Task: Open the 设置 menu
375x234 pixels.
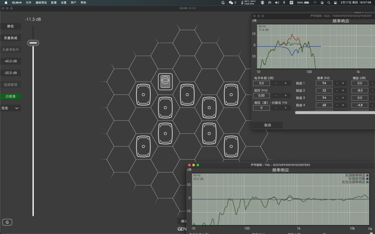Action: point(63,2)
